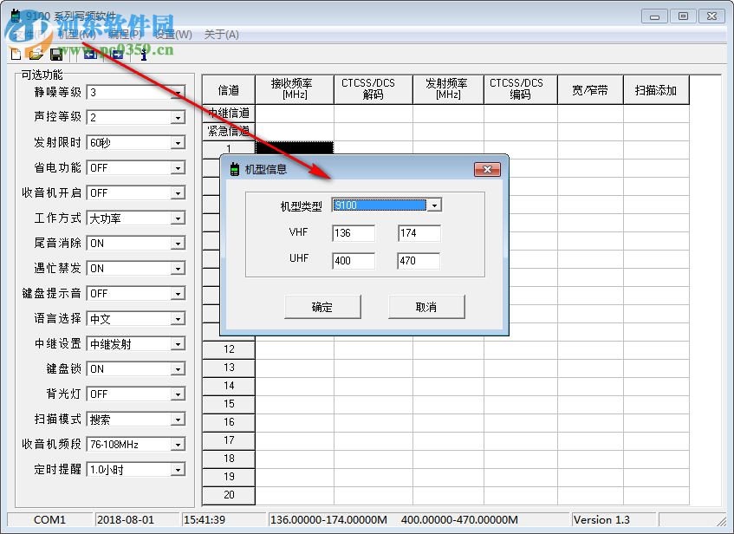Expand the 背光灯 dropdown

tap(178, 394)
